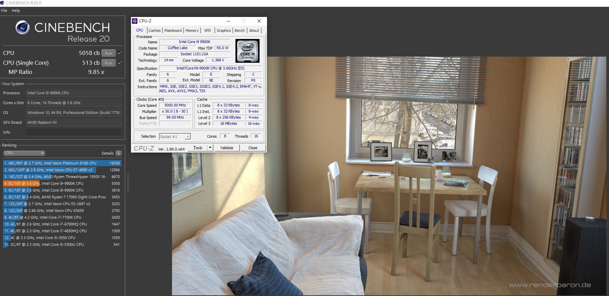The height and width of the screenshot is (296, 609).
Task: Click the Core Speed value 5000.00 MHz
Action: tap(175, 105)
